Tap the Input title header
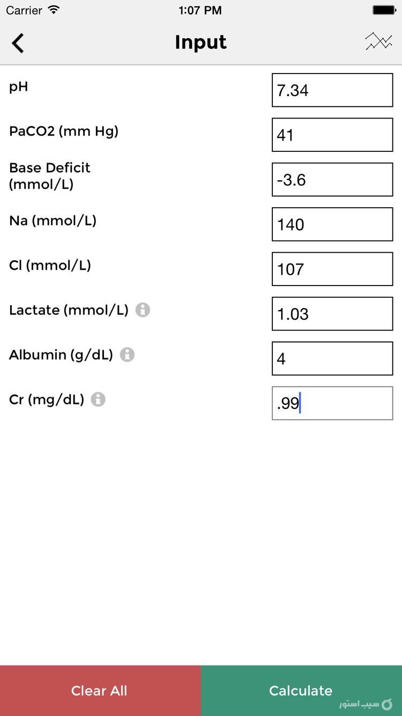Screen dimensions: 402x716 [x=200, y=42]
